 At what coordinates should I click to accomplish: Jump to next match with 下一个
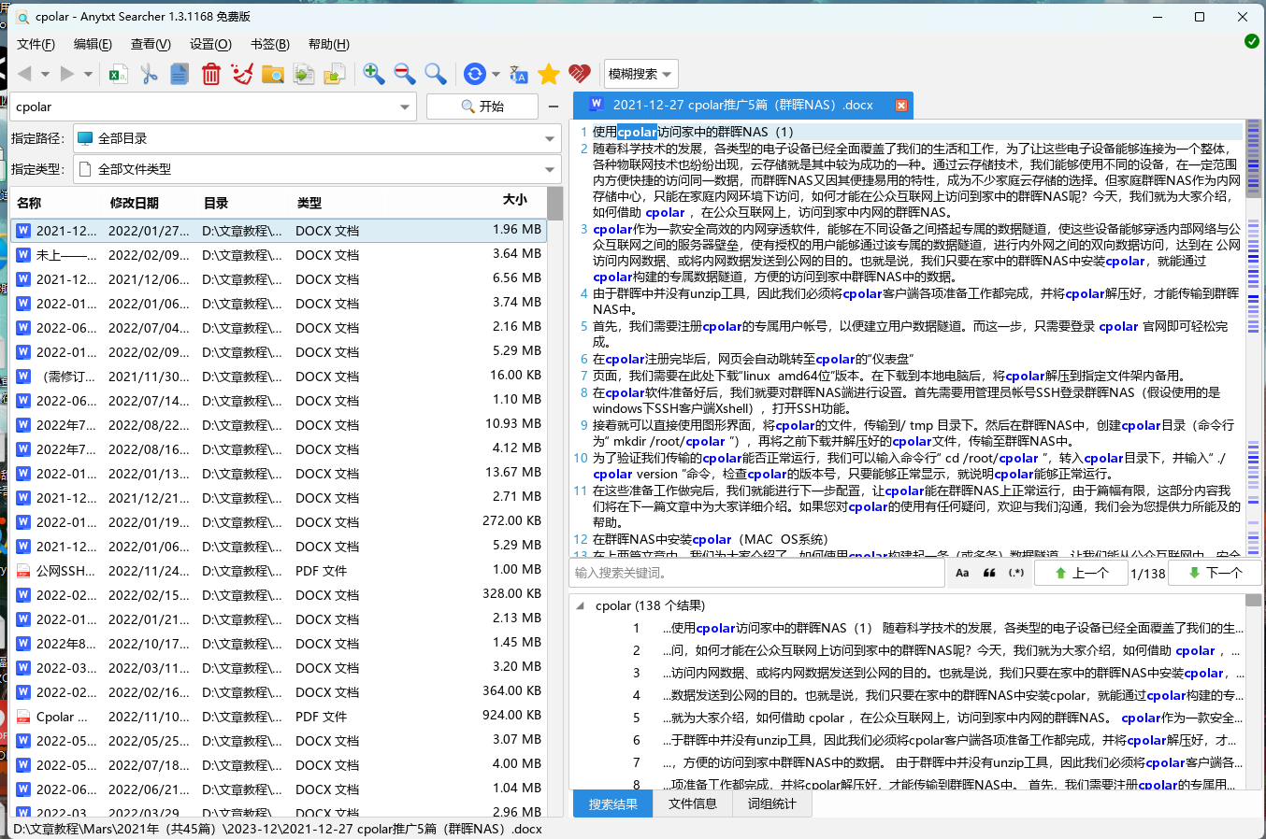(1215, 573)
